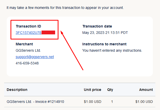Click the Instructions to merchant heading

tap(104, 44)
